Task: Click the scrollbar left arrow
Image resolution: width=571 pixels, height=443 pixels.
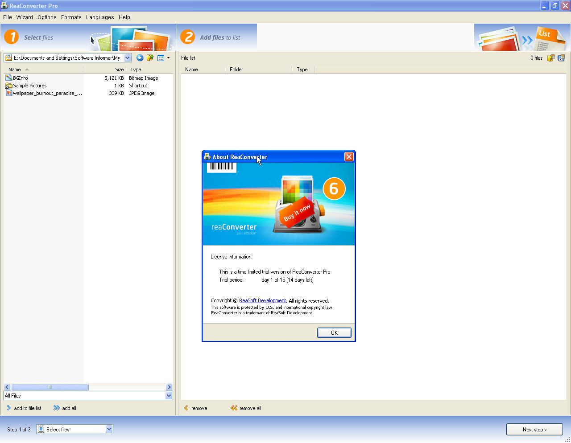Action: (7, 387)
